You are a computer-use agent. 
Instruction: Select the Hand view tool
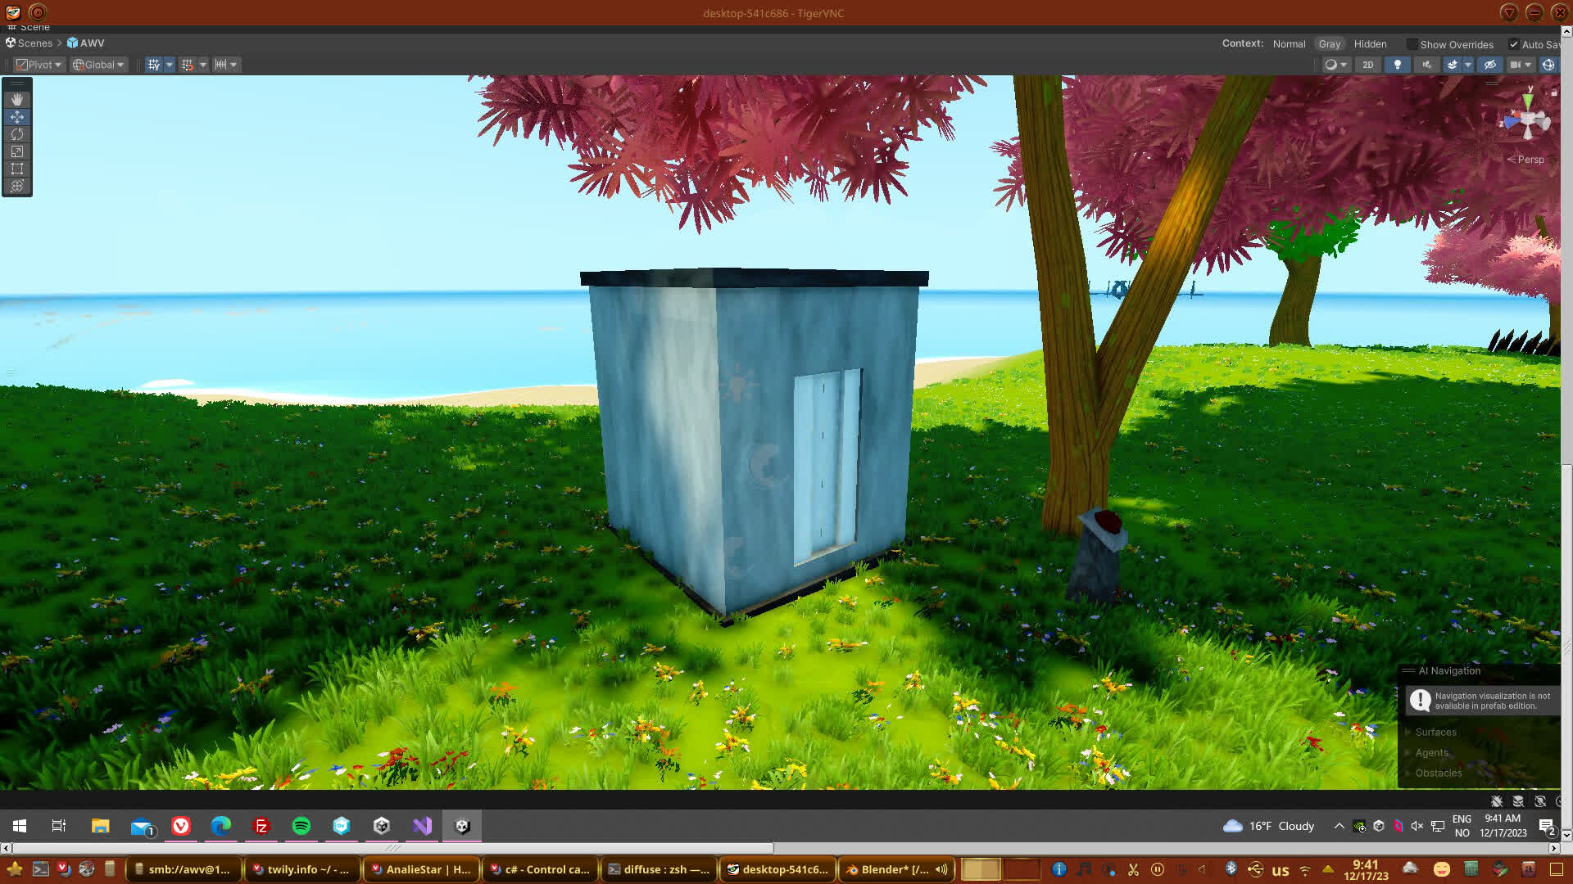point(16,99)
